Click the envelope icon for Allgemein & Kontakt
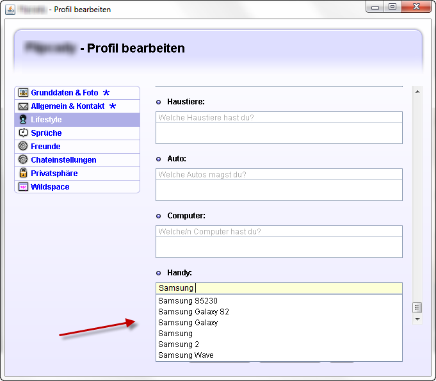 point(23,106)
